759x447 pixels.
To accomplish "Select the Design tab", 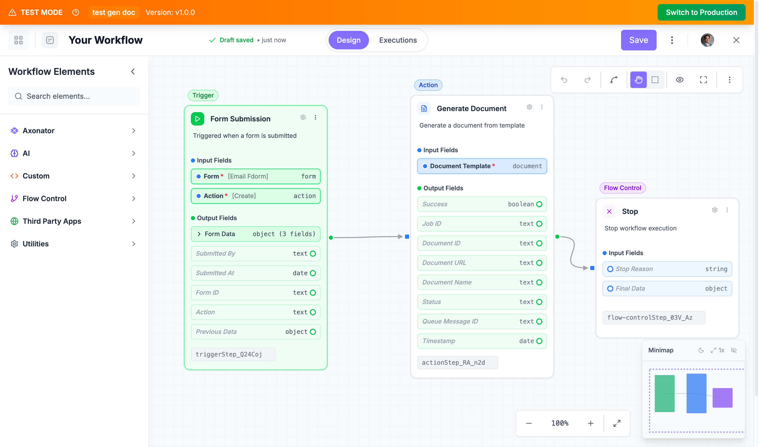I will (x=348, y=40).
